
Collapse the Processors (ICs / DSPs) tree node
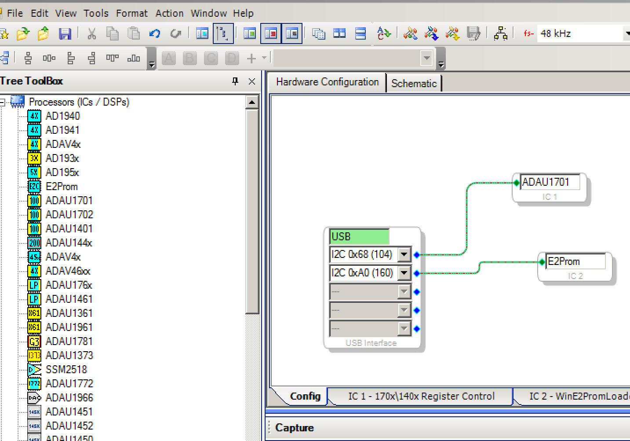(x=2, y=102)
